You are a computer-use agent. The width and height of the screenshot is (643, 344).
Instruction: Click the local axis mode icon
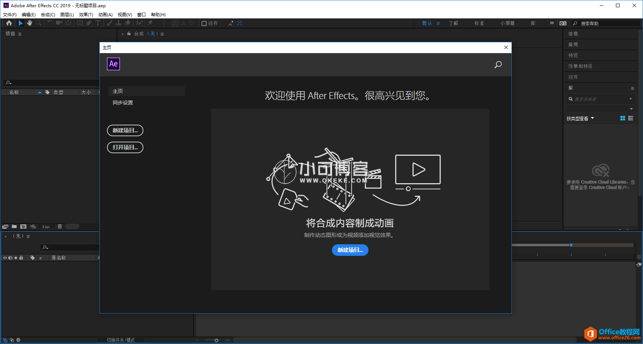(175, 23)
